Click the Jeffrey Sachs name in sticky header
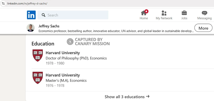This screenshot has height=101, width=214. (49, 26)
